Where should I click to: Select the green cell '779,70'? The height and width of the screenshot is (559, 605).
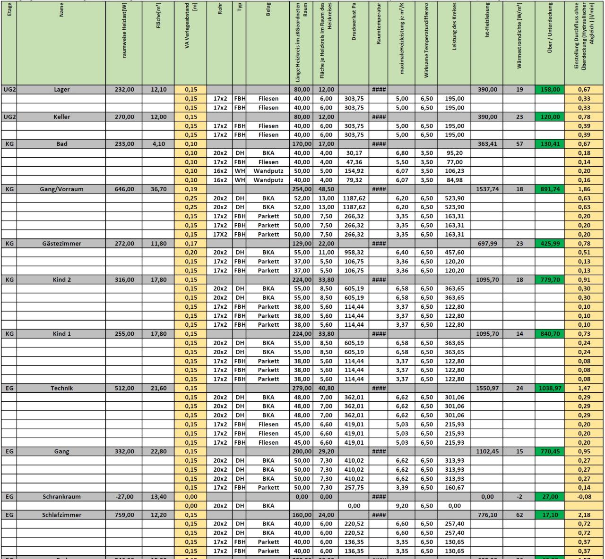pos(550,279)
